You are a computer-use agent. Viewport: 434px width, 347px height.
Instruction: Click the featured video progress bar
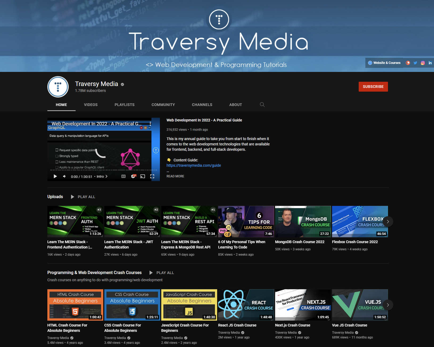click(104, 170)
